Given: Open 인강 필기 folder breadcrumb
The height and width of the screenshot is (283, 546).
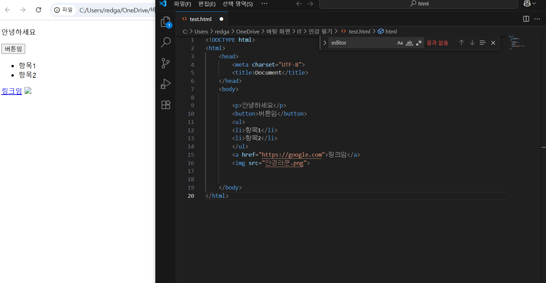Looking at the screenshot, I should click(320, 31).
